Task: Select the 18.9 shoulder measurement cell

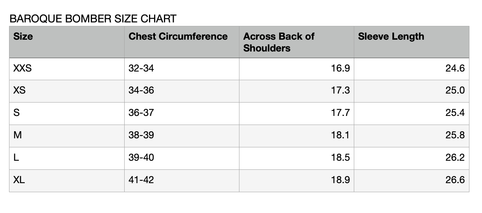Action: (340, 180)
